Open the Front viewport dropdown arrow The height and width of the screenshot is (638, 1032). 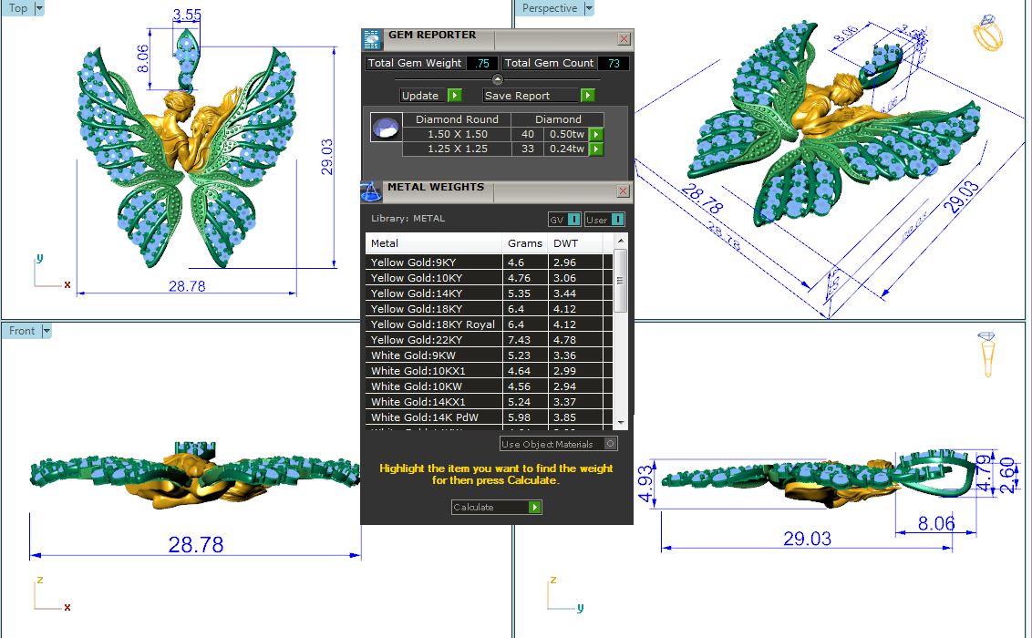click(46, 331)
